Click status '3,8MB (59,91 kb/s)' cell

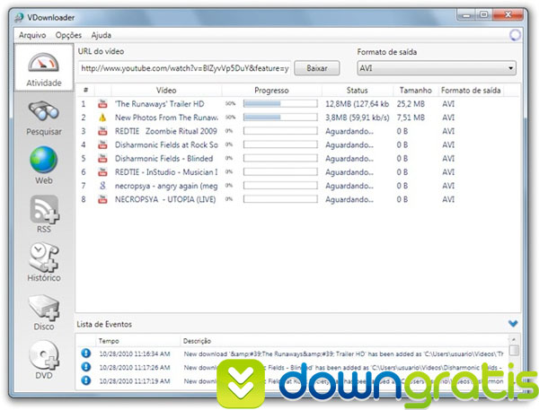[358, 118]
